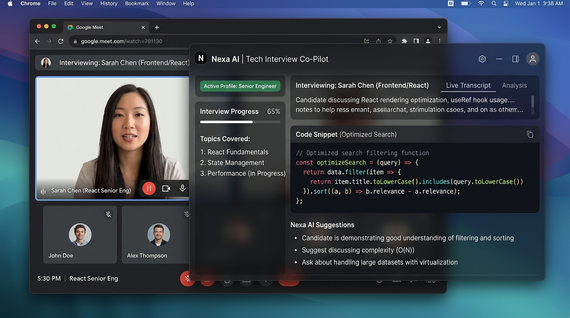Open the Apple menu
The width and height of the screenshot is (570, 318).
pyautogui.click(x=10, y=3)
